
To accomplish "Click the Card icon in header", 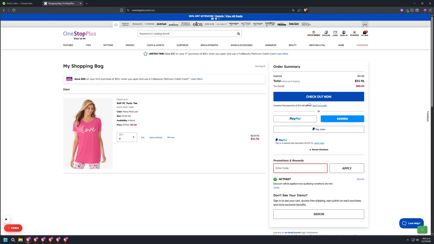I will click(335, 33).
